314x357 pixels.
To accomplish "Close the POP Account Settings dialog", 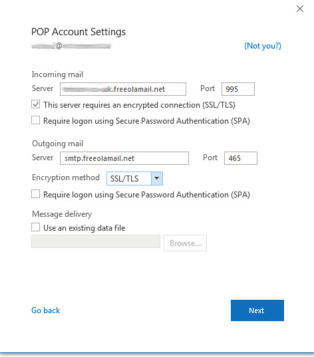I will tap(300, 9).
